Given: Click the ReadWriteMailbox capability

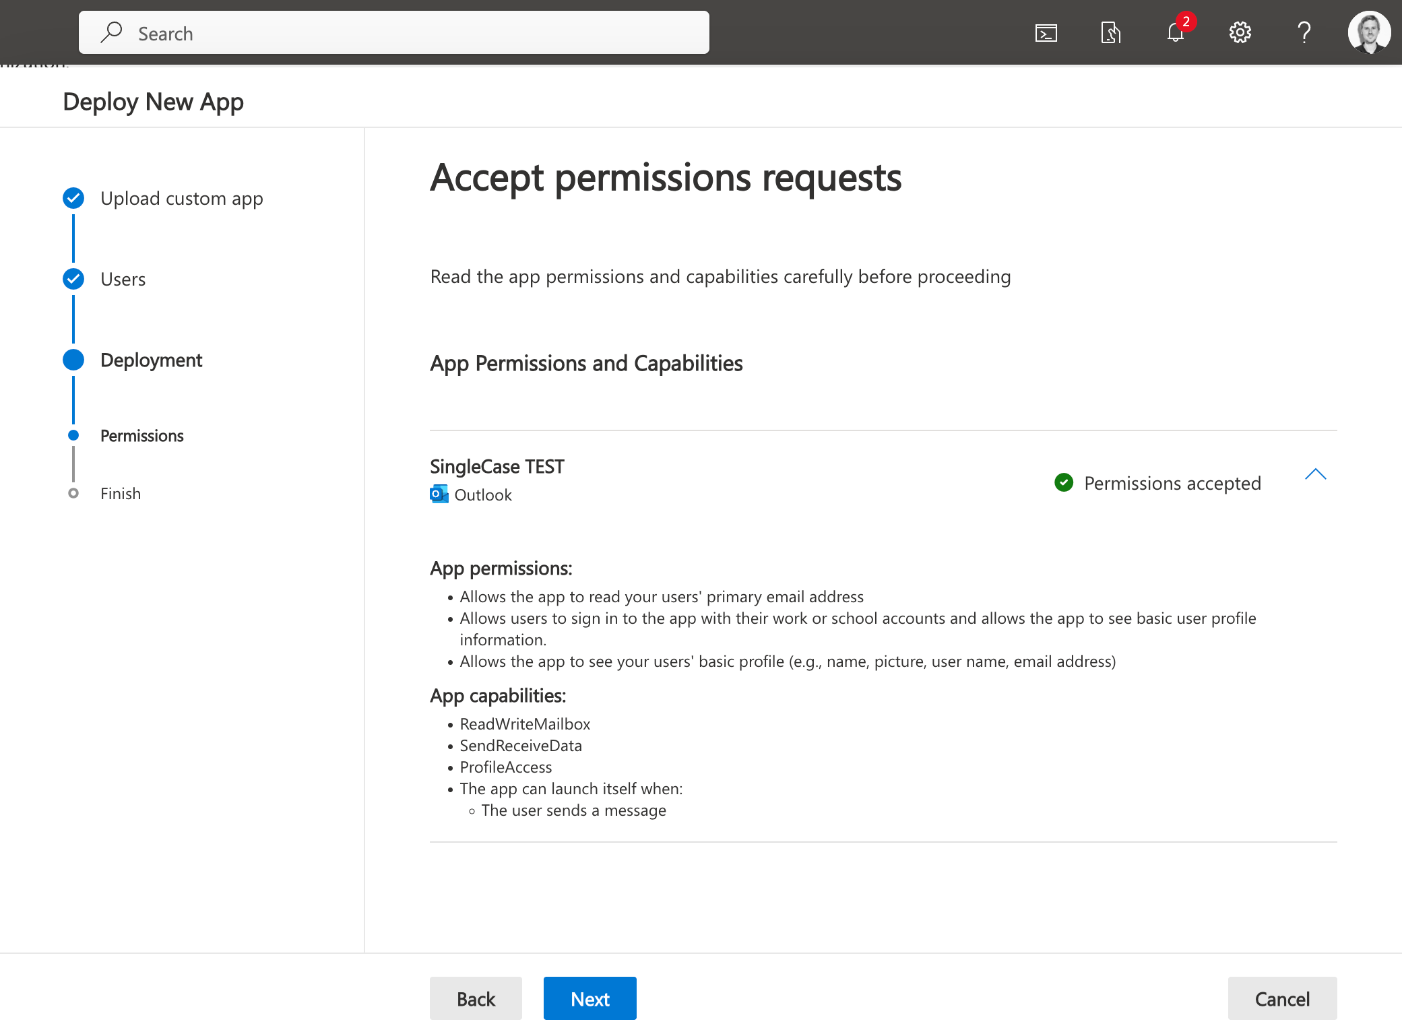Looking at the screenshot, I should click(x=525, y=724).
